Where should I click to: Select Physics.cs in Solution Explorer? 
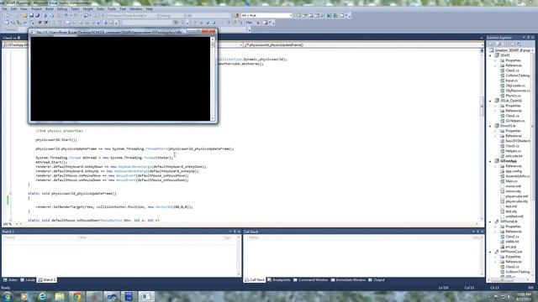513,96
